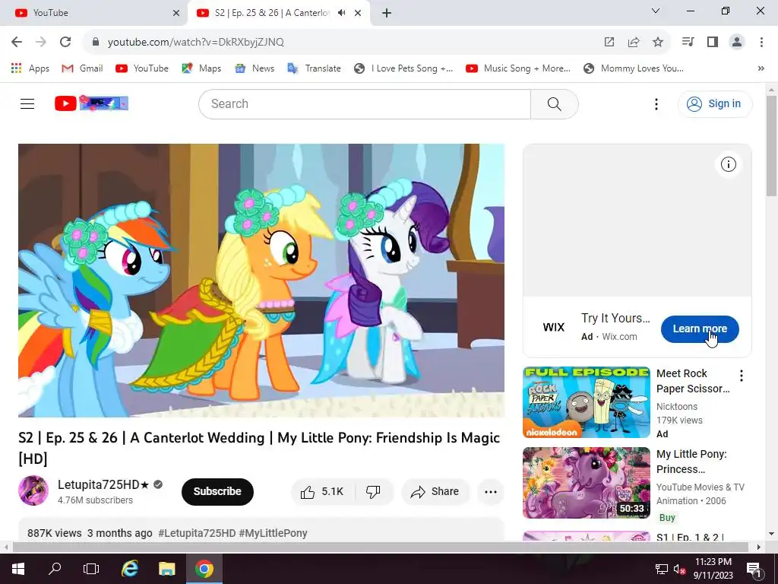This screenshot has width=778, height=584.
Task: Open a new tab
Action: coord(387,13)
